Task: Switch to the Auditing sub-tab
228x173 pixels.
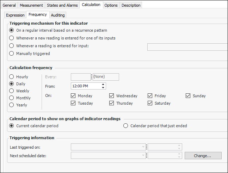Action: 57,15
